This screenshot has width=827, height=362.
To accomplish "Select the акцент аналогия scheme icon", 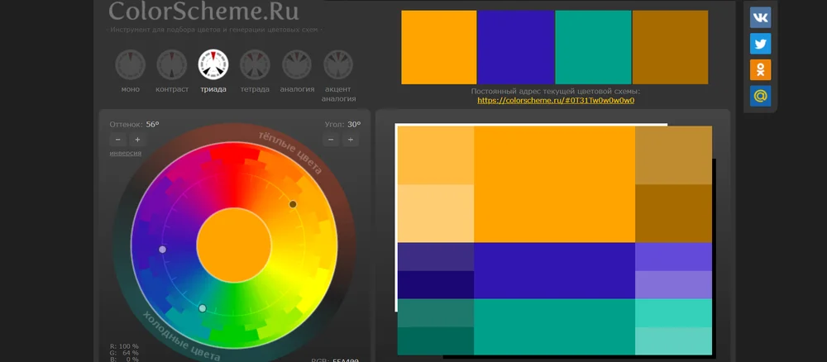I will pos(338,64).
